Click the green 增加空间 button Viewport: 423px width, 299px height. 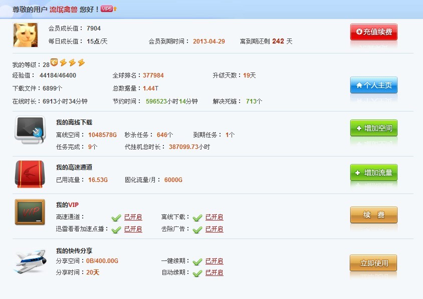(373, 128)
